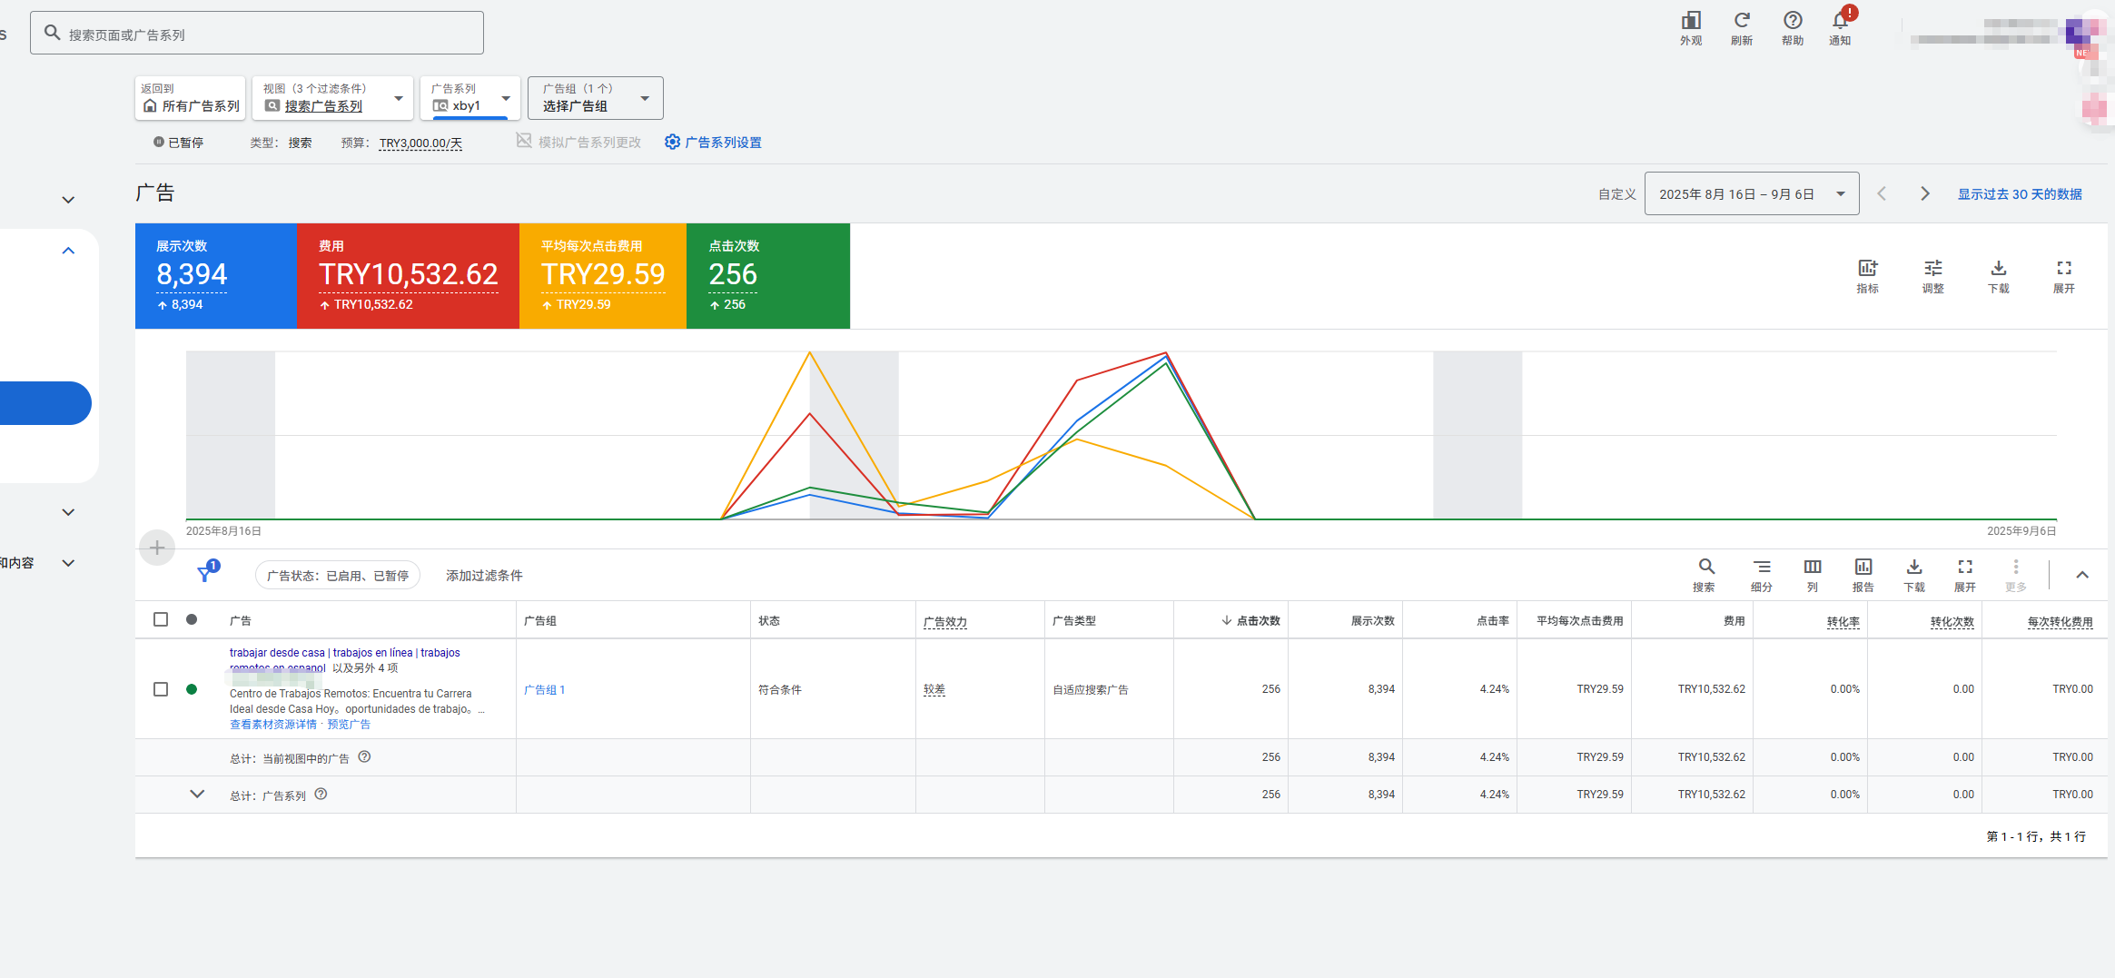Open the xby1 campaign dropdown
This screenshot has width=2115, height=978.
(470, 98)
